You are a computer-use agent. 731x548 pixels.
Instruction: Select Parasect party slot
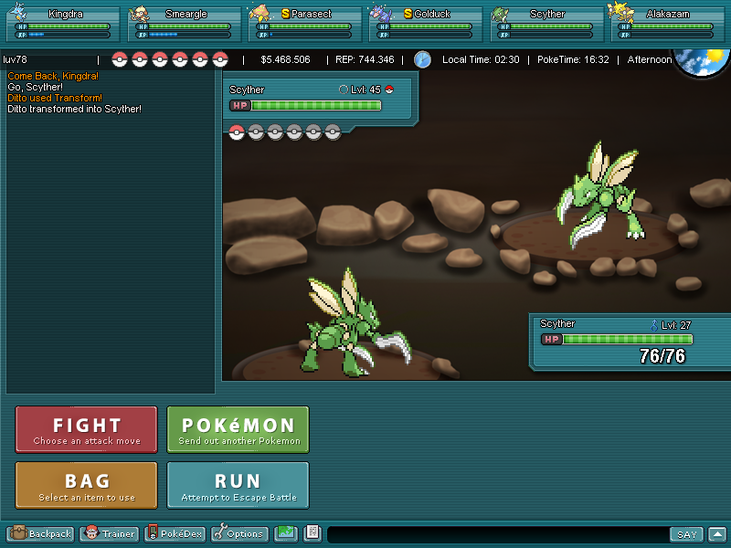pos(304,24)
